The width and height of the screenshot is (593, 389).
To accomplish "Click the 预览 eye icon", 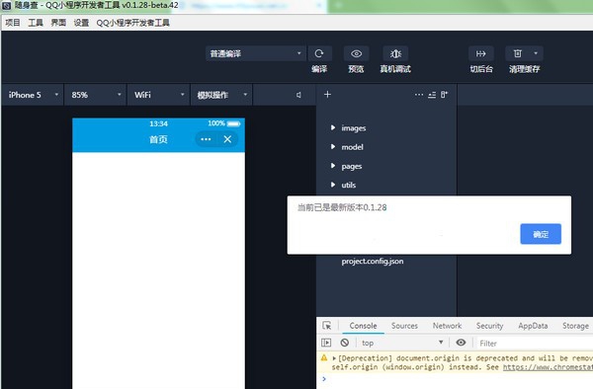I will 356,53.
